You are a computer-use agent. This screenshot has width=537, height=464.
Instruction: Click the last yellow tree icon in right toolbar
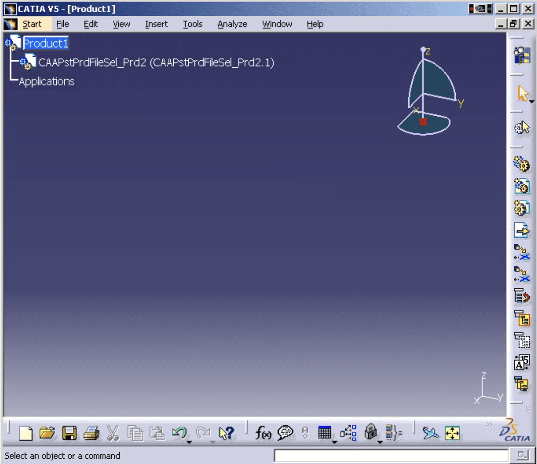(522, 384)
